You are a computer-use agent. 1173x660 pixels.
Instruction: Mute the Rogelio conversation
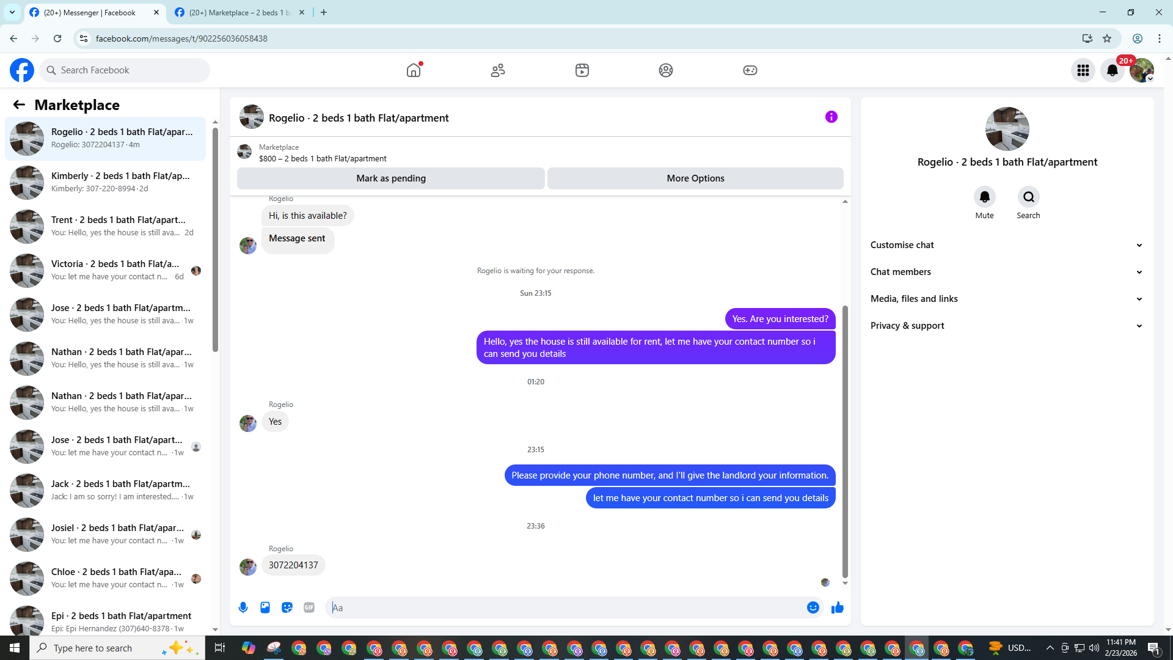click(x=984, y=197)
